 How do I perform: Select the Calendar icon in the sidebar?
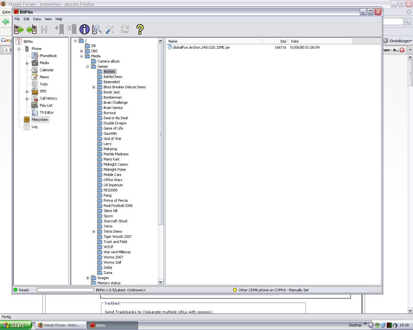(35, 70)
